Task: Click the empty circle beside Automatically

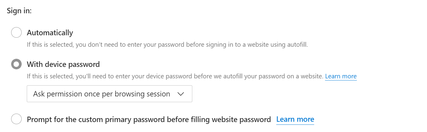Action: 16,33
